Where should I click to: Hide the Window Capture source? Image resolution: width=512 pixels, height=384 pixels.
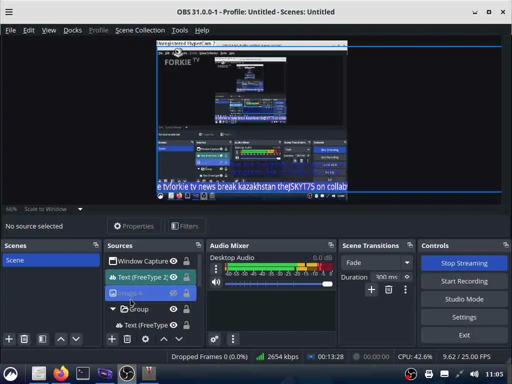pos(173,261)
